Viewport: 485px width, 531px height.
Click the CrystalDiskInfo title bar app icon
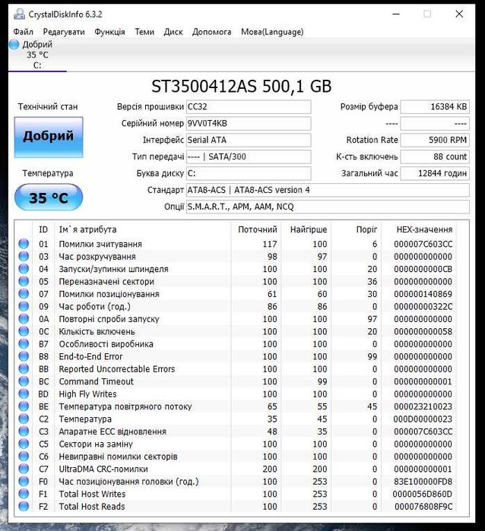pyautogui.click(x=19, y=14)
